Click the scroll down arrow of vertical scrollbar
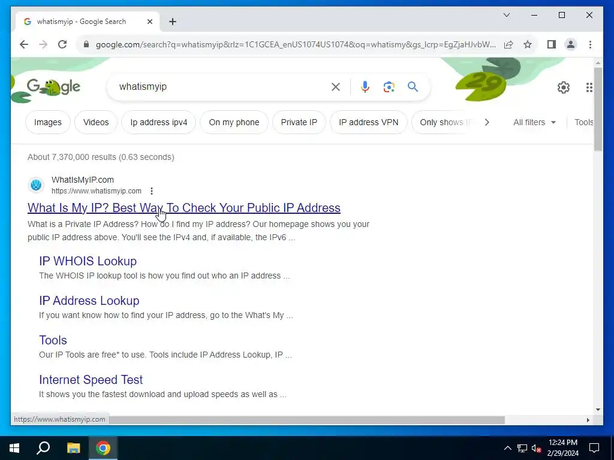The height and width of the screenshot is (460, 614). pyautogui.click(x=598, y=410)
